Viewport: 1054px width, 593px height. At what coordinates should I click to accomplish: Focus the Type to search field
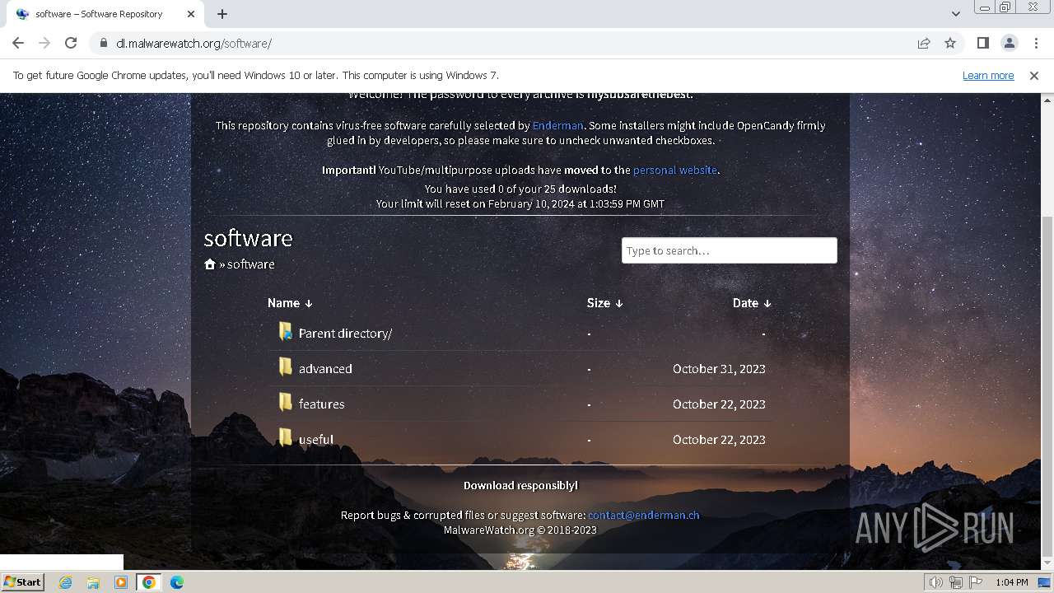coord(729,250)
